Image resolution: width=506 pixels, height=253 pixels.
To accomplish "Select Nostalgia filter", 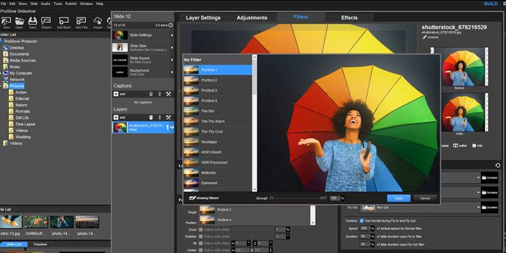I will (217, 142).
